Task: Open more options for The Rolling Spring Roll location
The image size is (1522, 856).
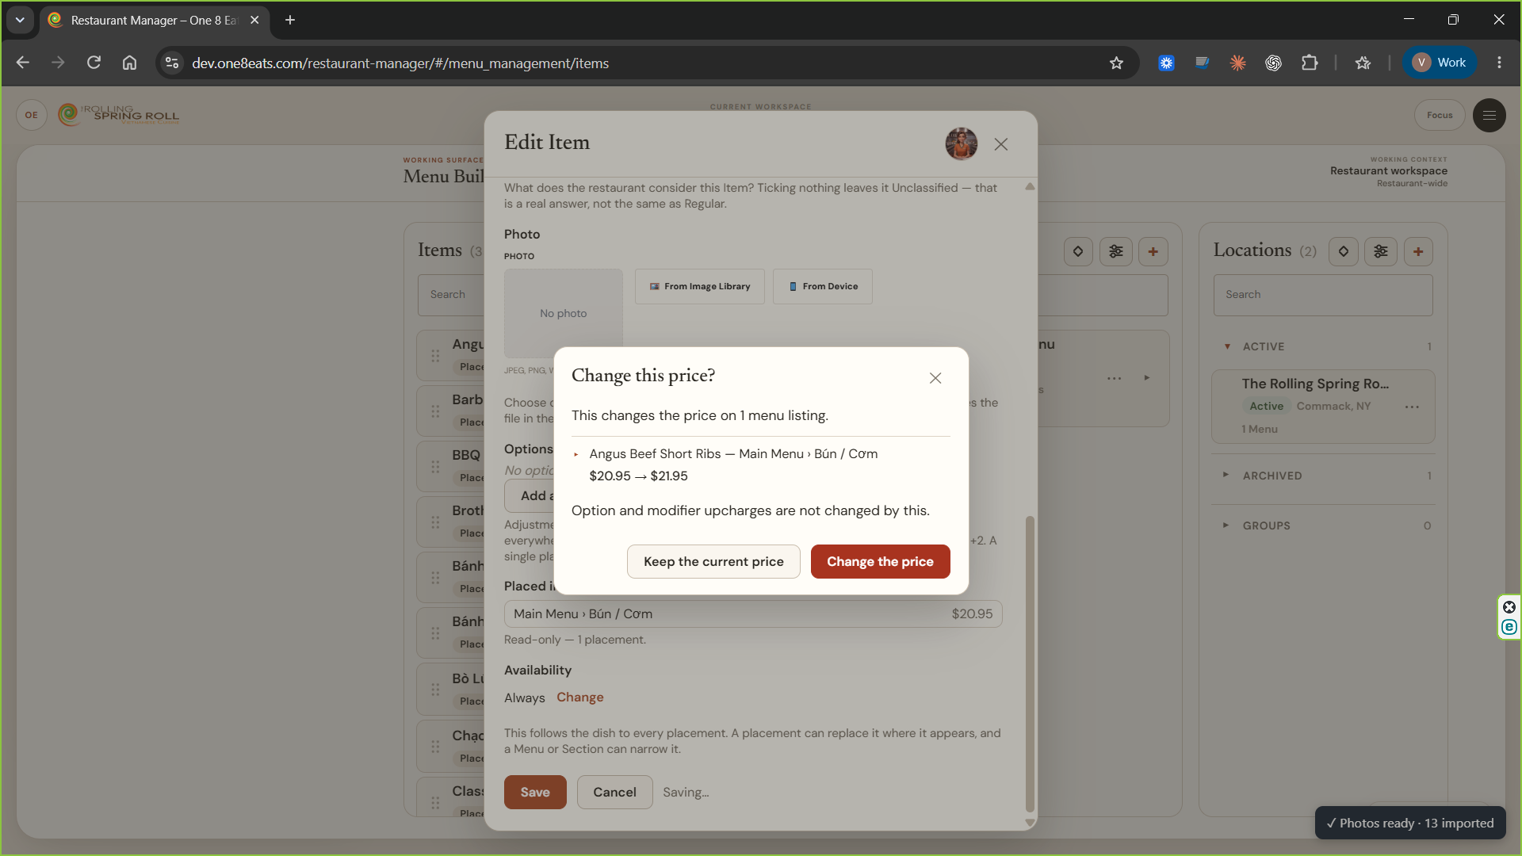Action: [1412, 407]
